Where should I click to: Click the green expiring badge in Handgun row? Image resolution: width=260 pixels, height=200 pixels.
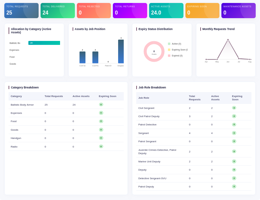tap(101, 138)
